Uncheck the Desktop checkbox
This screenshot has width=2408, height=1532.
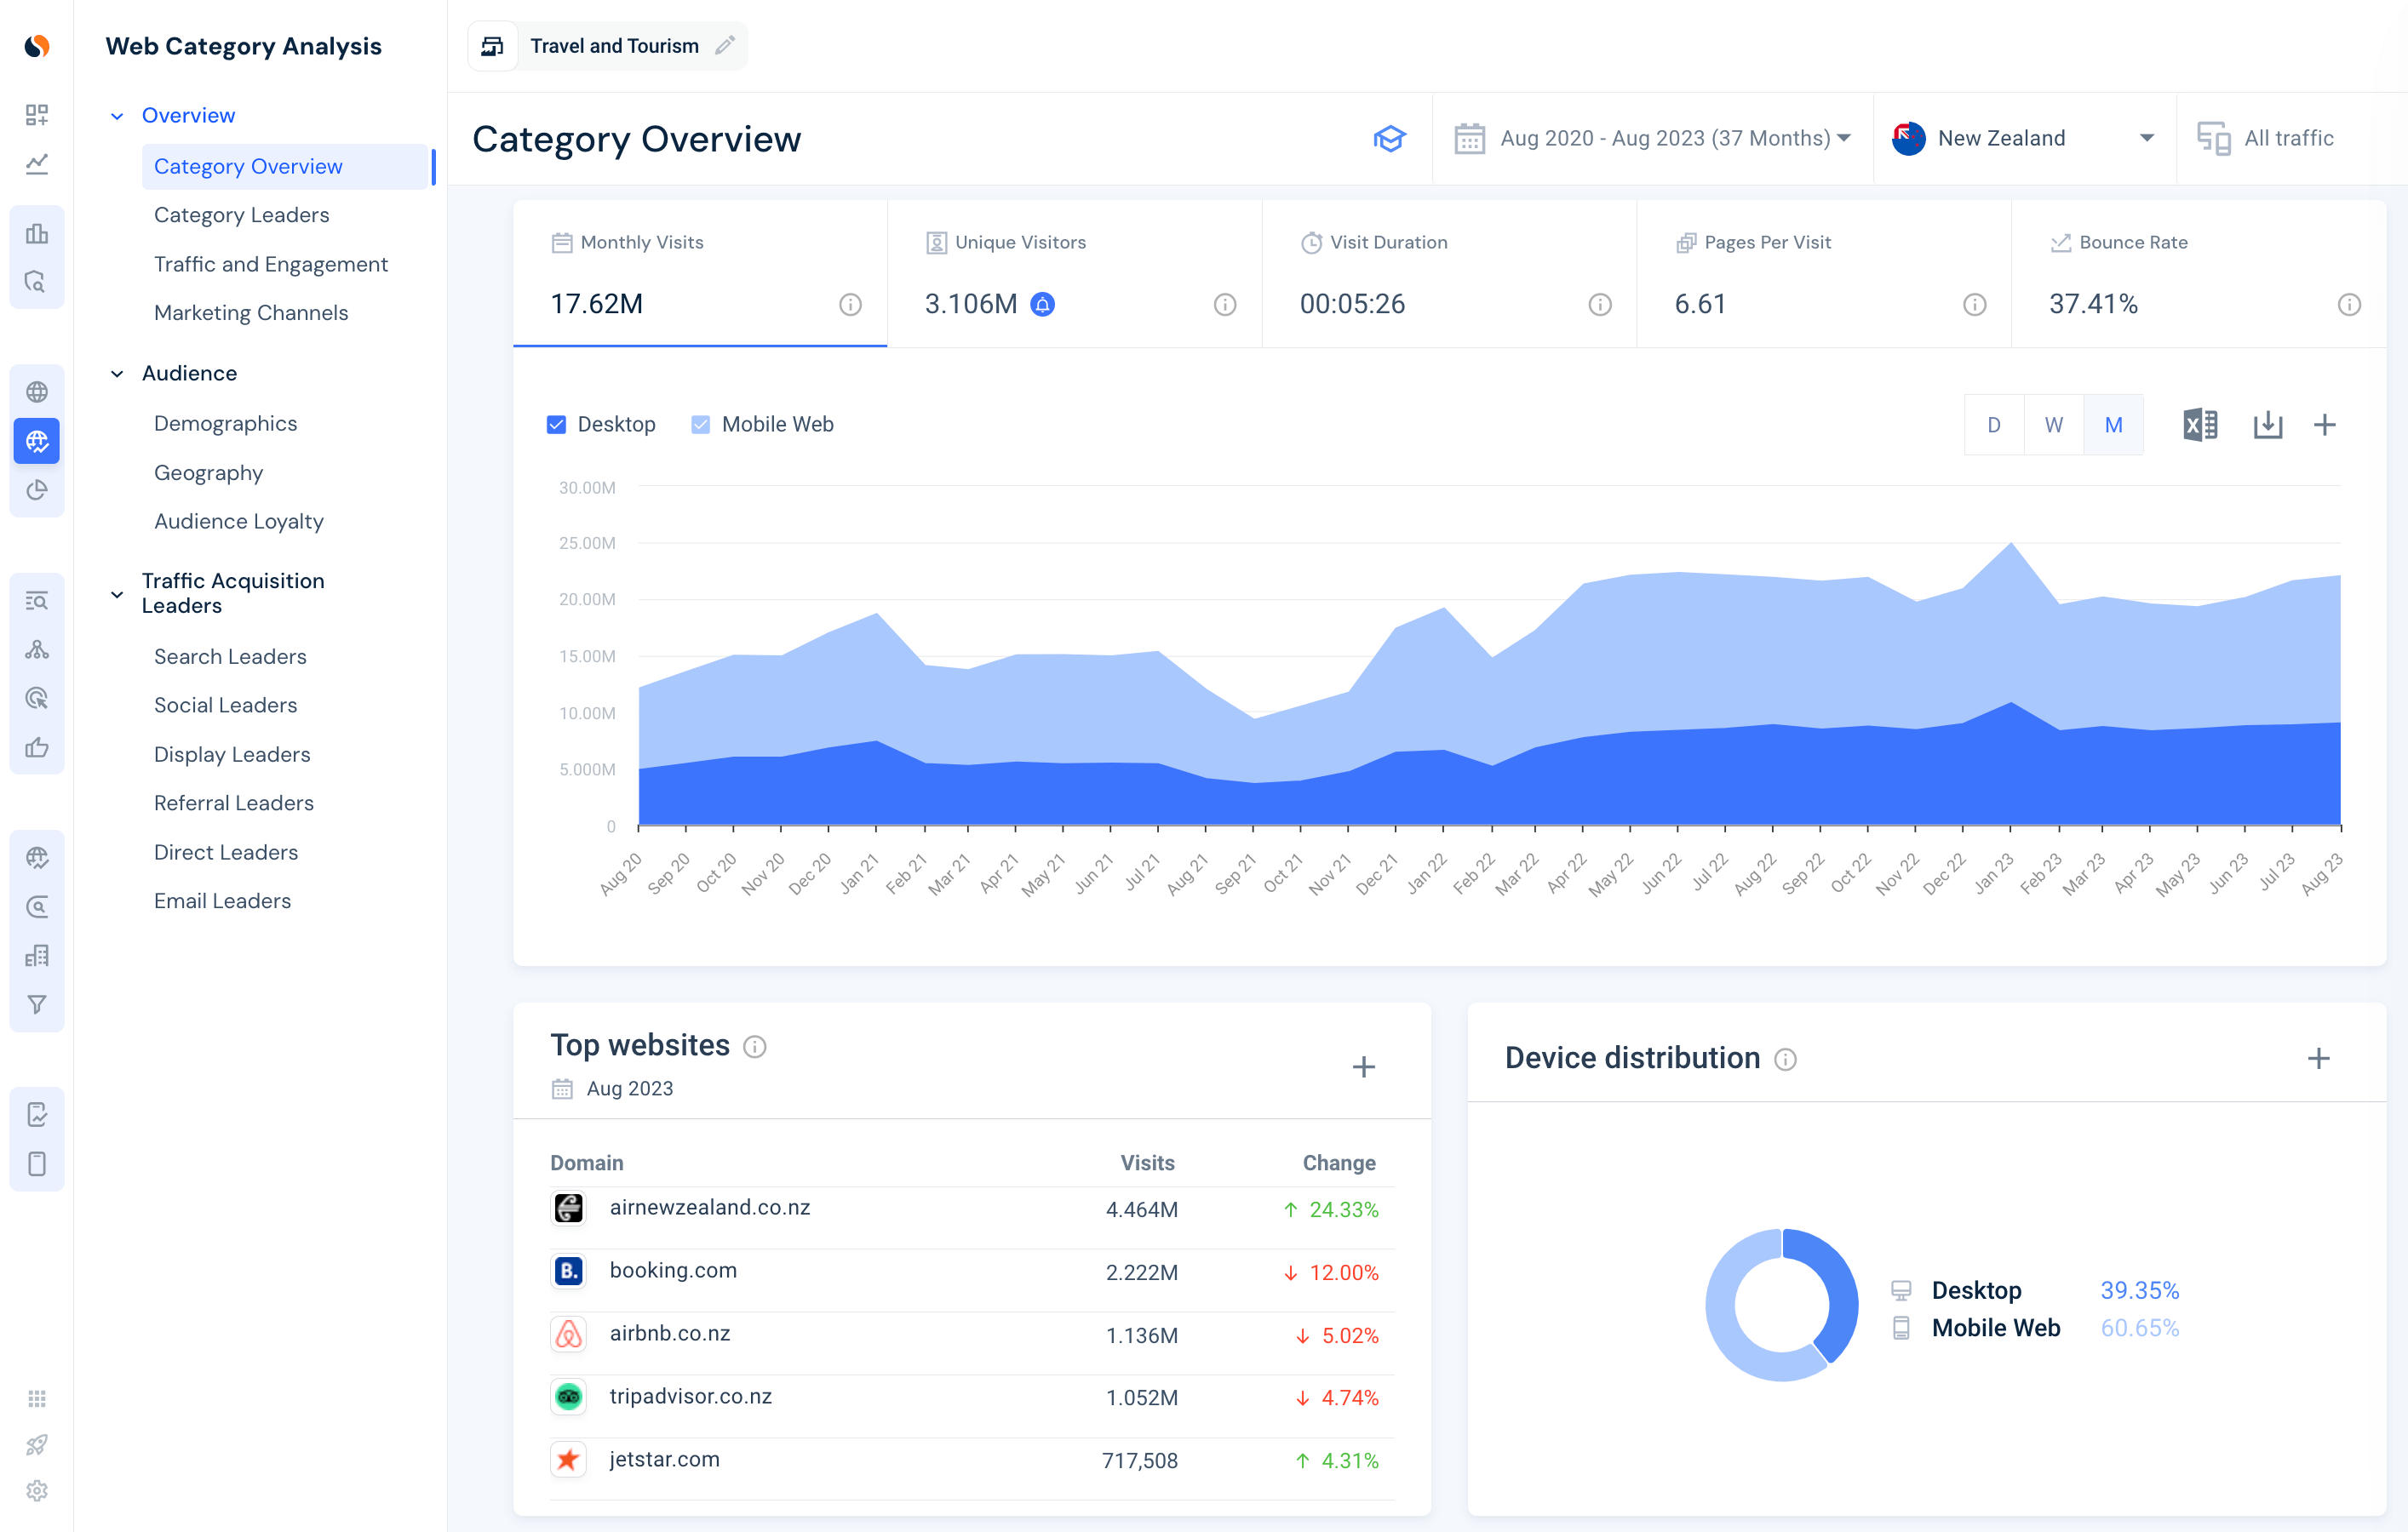click(x=557, y=425)
